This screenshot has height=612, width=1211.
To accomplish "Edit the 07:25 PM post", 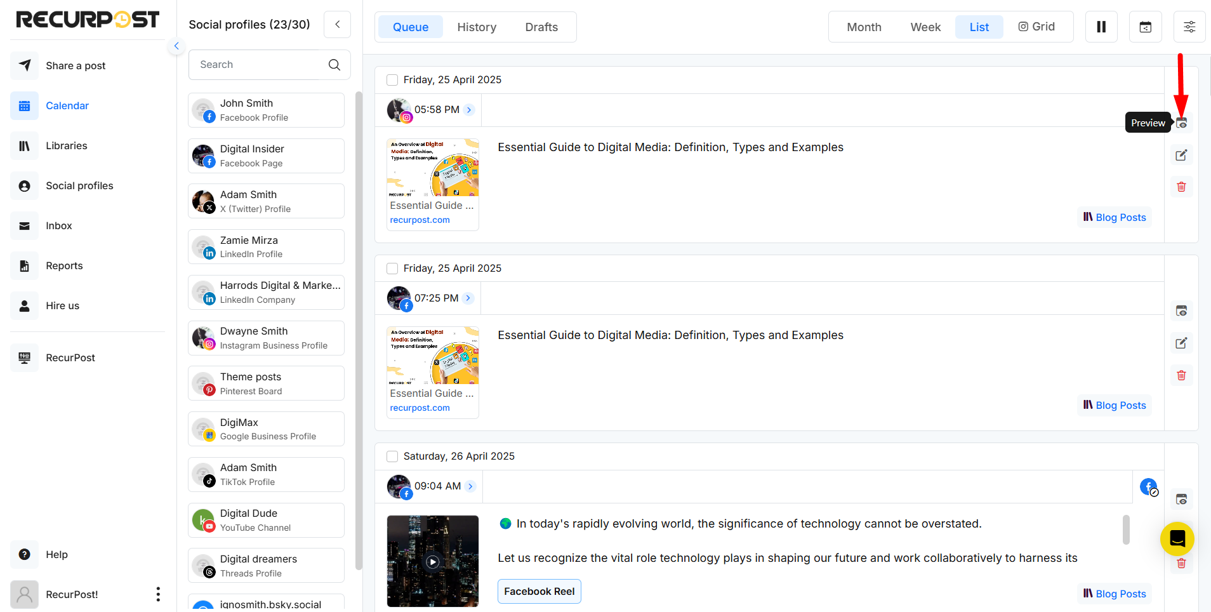I will 1181,343.
